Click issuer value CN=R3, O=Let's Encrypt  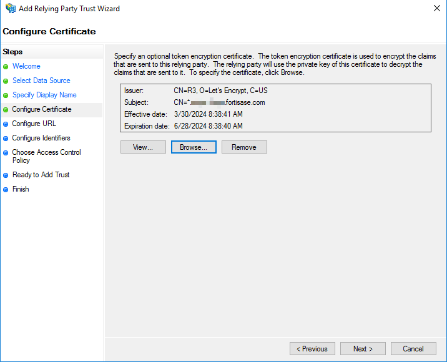[220, 90]
